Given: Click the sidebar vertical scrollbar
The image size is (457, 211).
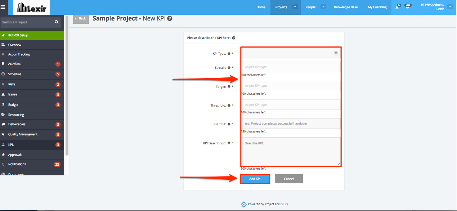Looking at the screenshot, I should coord(67,85).
